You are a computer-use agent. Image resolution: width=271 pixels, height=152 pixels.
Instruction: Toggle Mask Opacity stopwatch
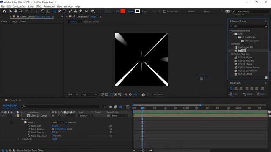pyautogui.click(x=29, y=132)
